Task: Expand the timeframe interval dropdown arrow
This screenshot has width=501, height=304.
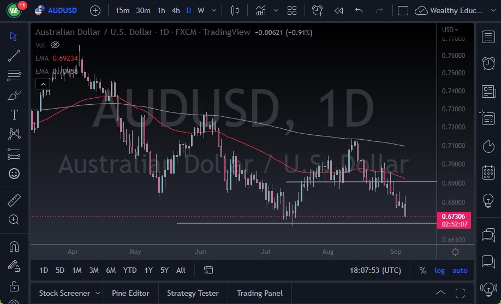Action: point(213,10)
